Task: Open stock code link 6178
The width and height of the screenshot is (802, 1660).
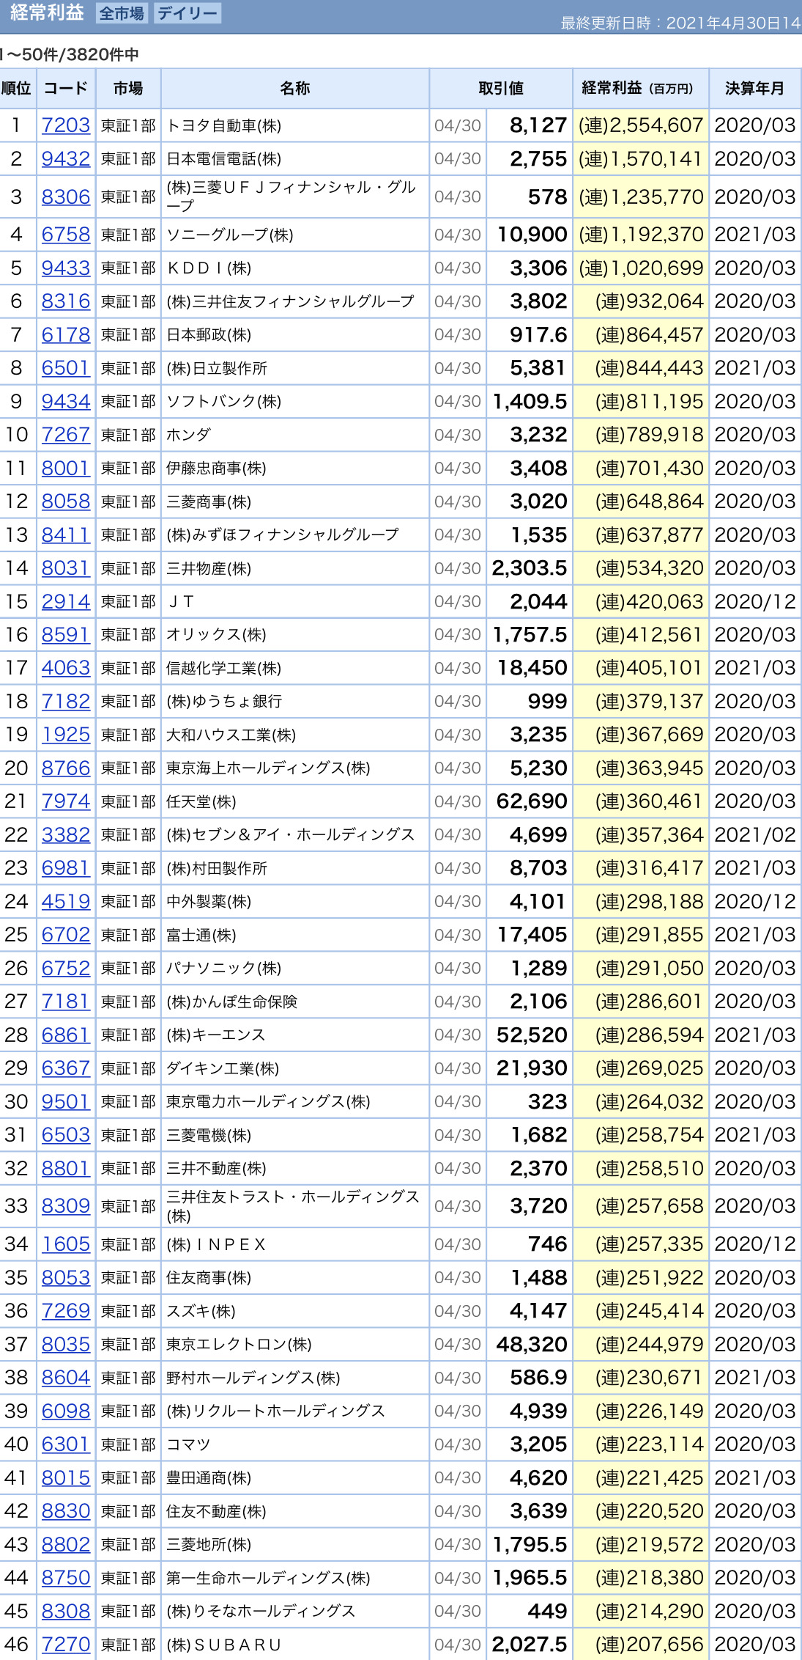Action: click(x=66, y=334)
